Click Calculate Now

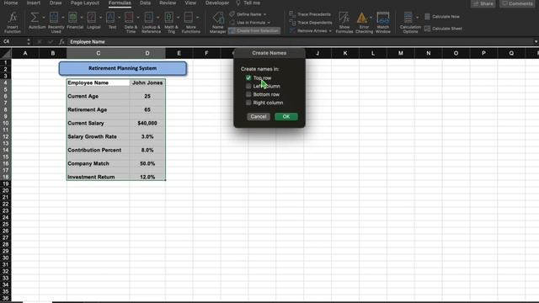pyautogui.click(x=442, y=17)
